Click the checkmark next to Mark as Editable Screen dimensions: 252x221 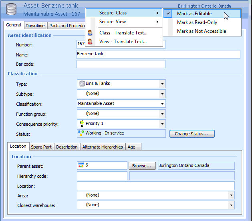[x=168, y=13]
